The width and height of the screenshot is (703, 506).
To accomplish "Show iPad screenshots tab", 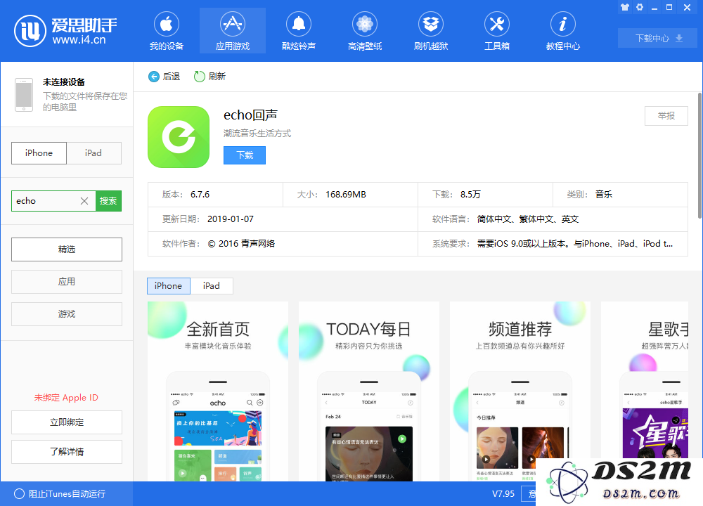I will coord(212,286).
